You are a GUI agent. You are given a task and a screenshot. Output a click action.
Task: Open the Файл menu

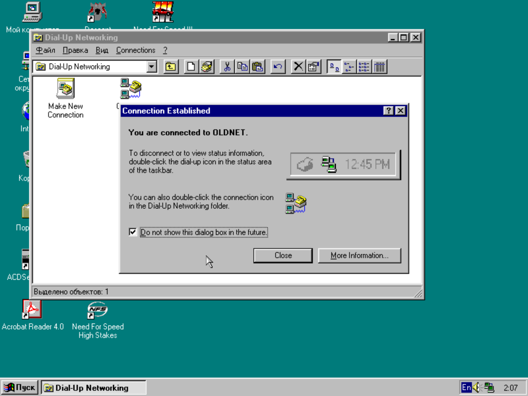tap(45, 50)
